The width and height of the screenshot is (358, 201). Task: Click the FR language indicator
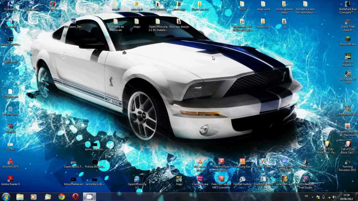(x=306, y=196)
